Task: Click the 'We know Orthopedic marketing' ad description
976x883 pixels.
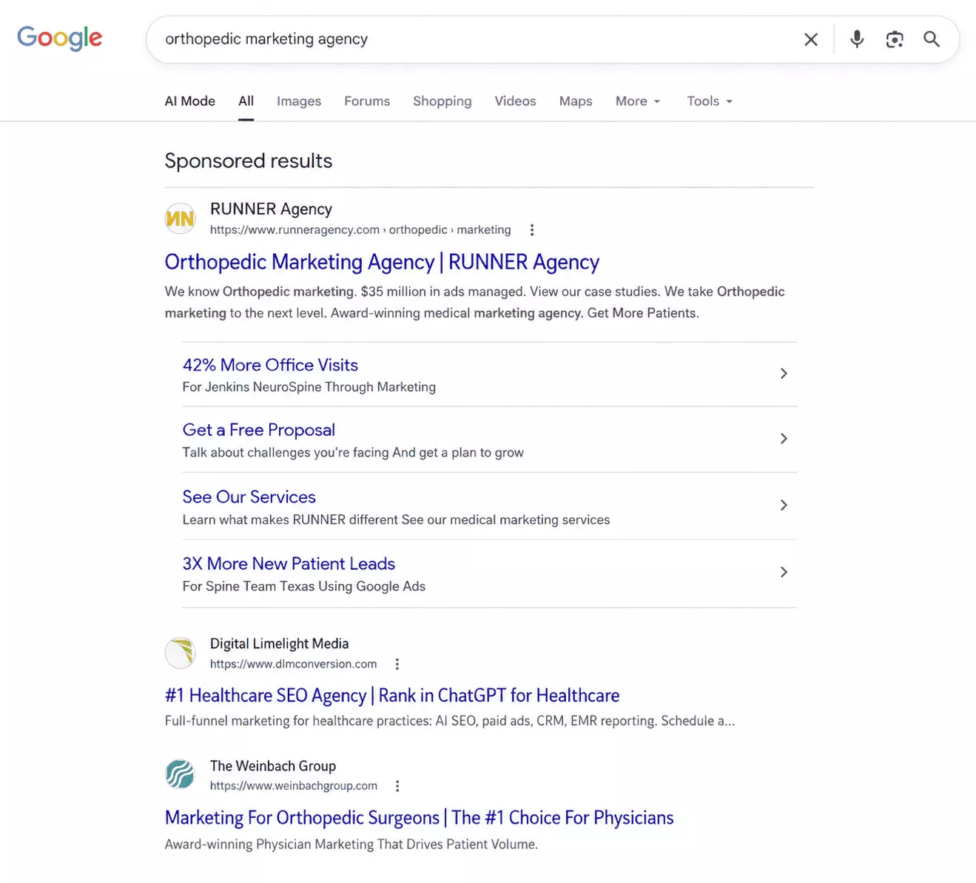Action: (475, 302)
